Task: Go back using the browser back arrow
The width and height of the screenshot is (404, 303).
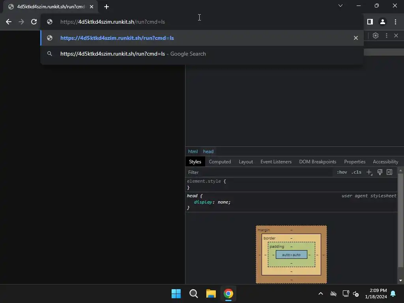Action: point(9,22)
